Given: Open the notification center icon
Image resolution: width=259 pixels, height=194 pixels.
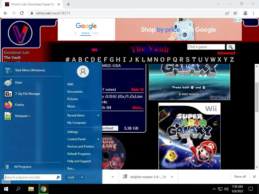Looking at the screenshot, I should pos(251,189).
